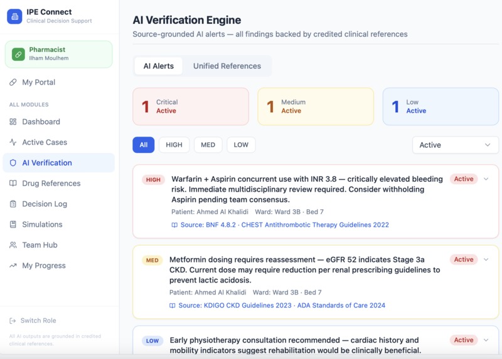Click the HIGH tag on Warfarin alert
The width and height of the screenshot is (502, 359).
(153, 180)
